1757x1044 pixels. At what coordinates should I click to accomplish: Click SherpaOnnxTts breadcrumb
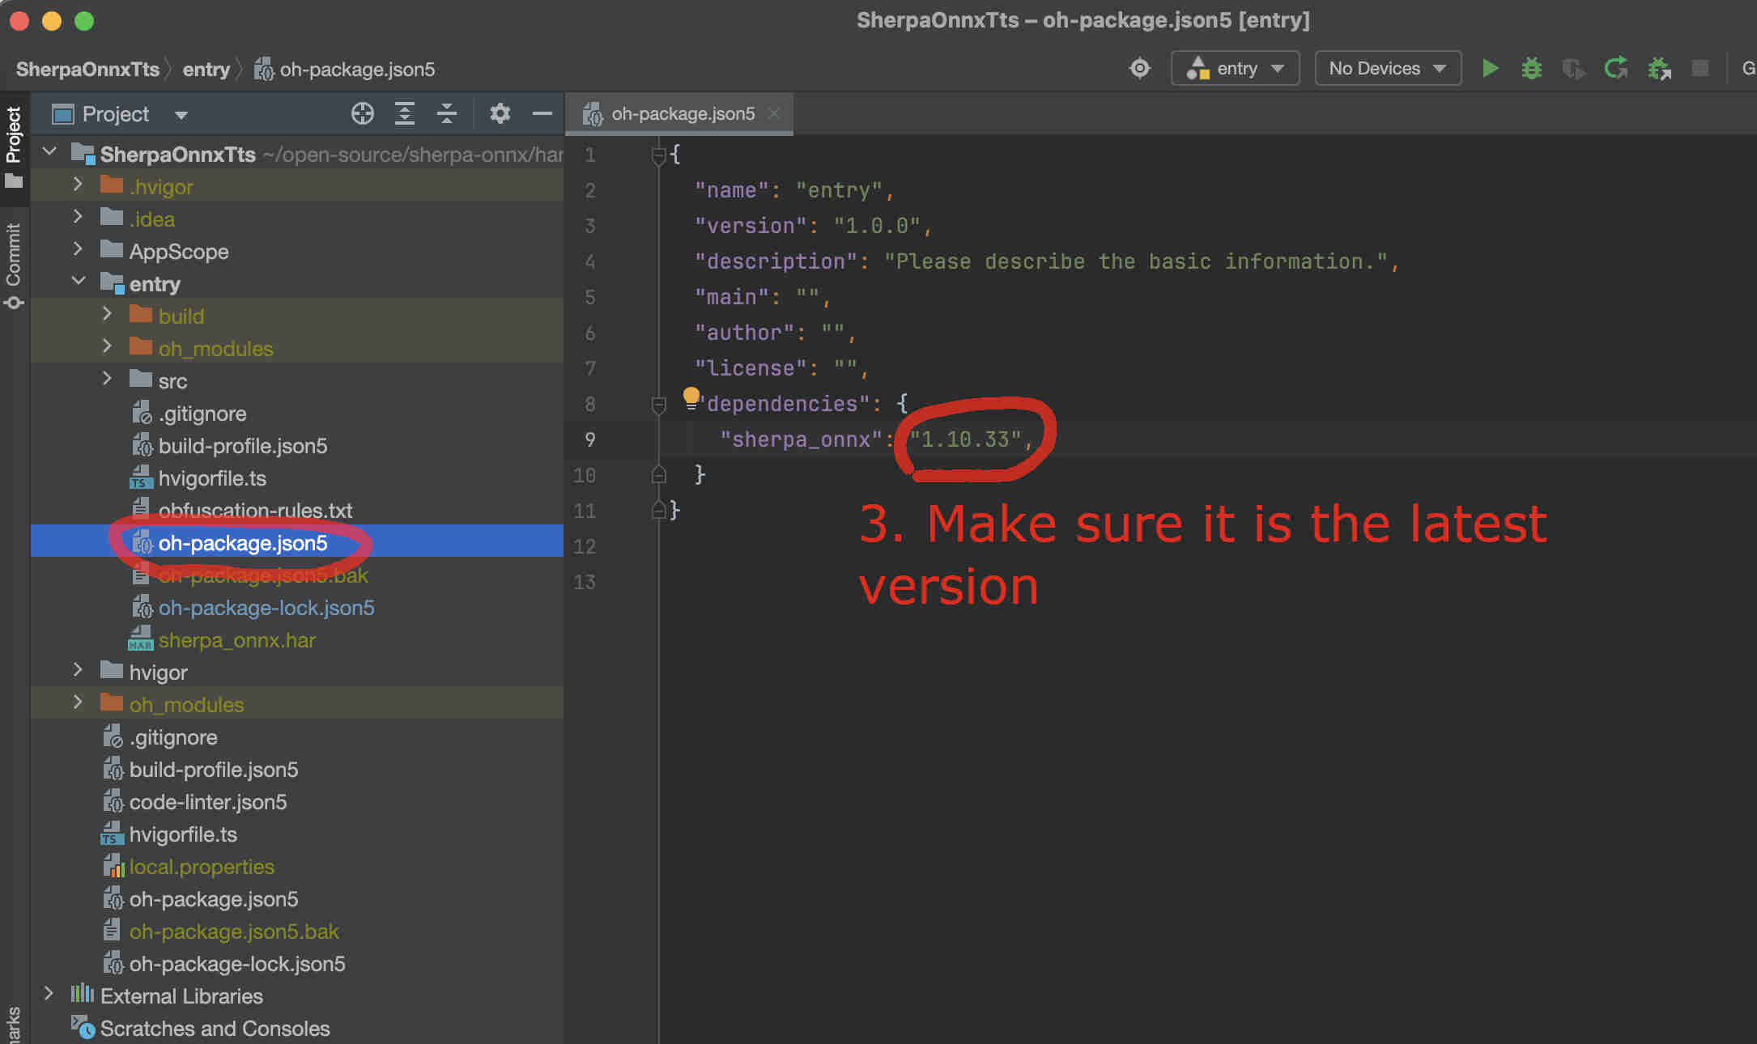coord(87,70)
